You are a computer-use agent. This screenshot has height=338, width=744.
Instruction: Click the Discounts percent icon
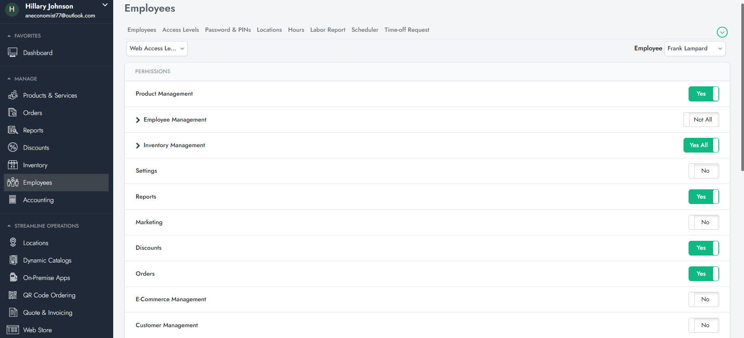13,148
